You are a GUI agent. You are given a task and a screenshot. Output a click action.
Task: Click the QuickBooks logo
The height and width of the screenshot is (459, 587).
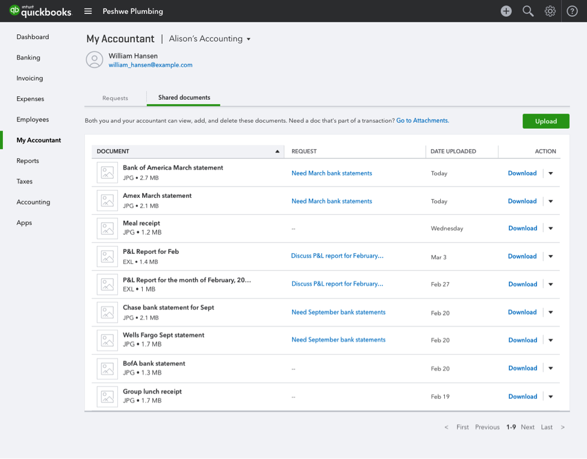(x=39, y=11)
